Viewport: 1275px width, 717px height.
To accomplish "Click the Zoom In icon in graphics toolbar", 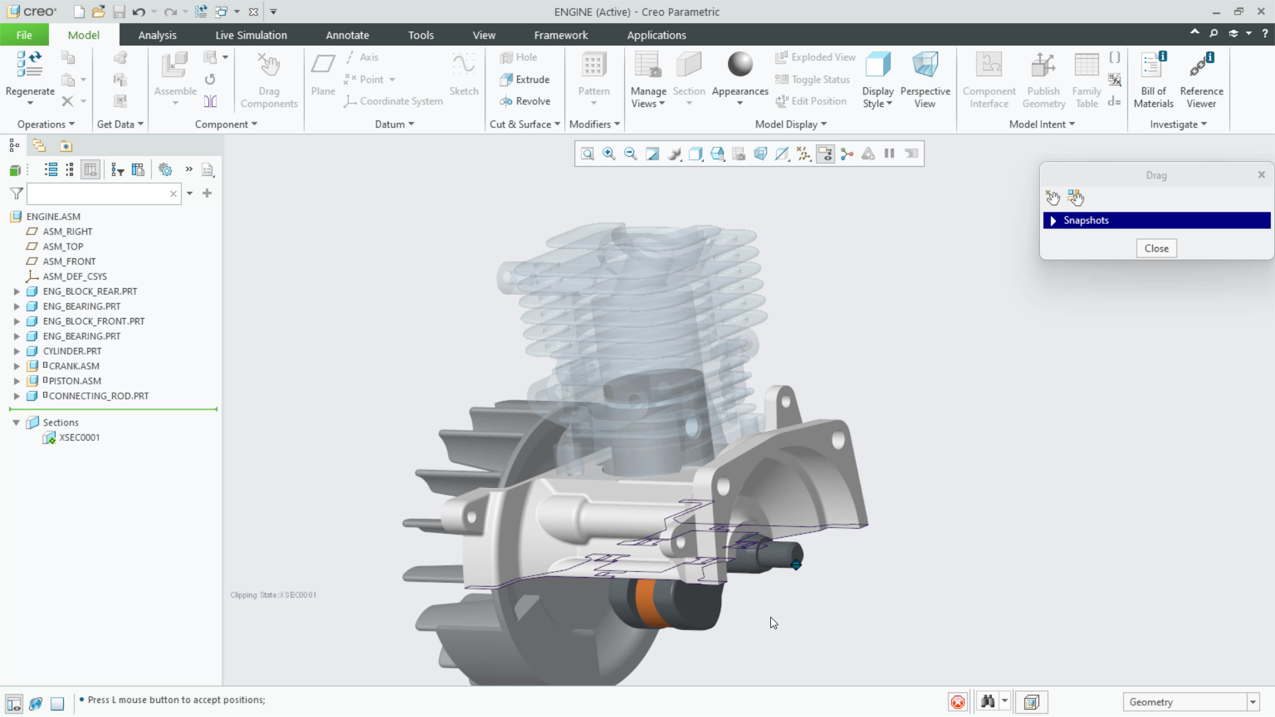I will [x=608, y=154].
